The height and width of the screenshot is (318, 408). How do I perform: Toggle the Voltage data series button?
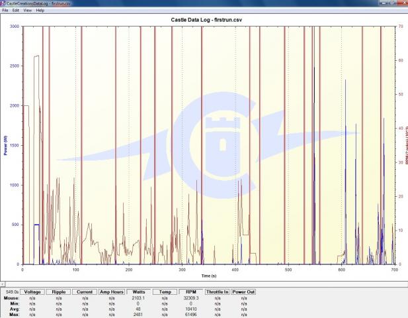(32, 292)
